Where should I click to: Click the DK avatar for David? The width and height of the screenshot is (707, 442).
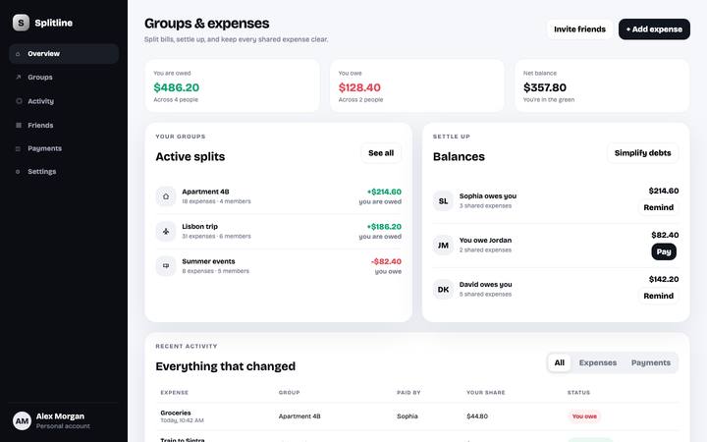pos(443,289)
